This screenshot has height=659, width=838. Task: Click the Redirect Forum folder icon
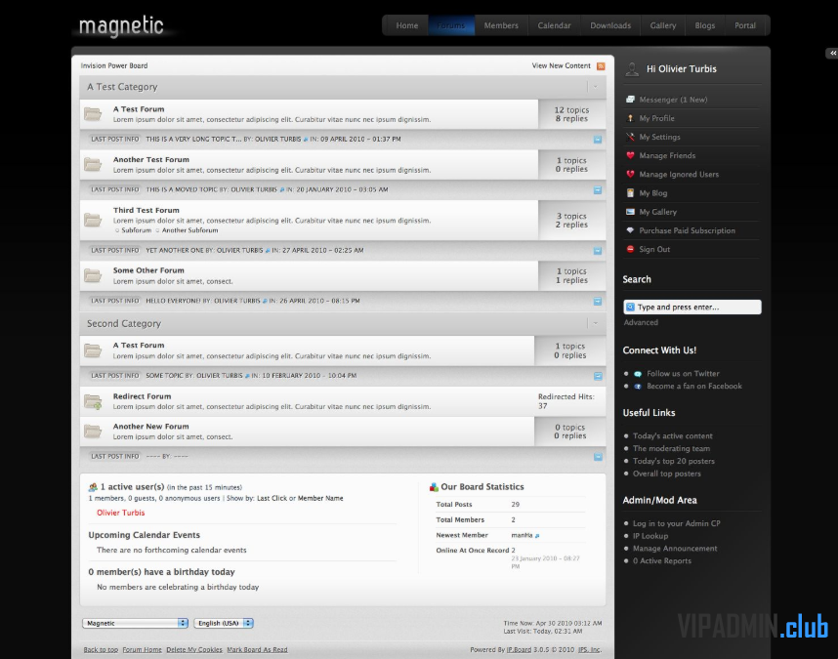pyautogui.click(x=93, y=401)
